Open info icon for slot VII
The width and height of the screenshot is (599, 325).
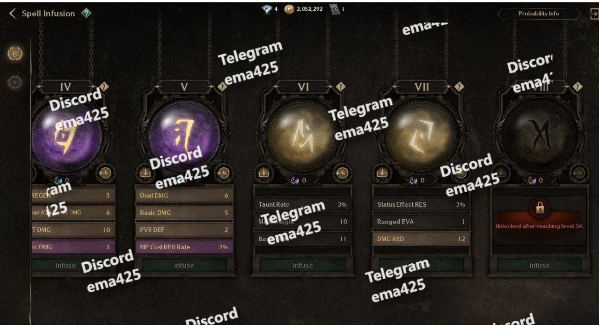click(460, 87)
